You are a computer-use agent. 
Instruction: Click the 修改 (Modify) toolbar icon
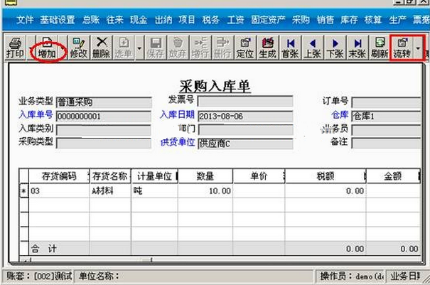(78, 48)
